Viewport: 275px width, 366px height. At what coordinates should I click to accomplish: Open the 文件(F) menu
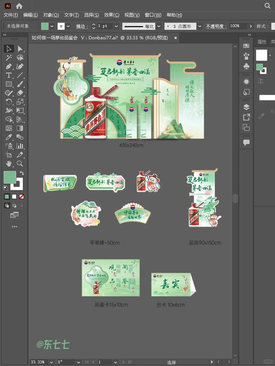click(x=11, y=15)
